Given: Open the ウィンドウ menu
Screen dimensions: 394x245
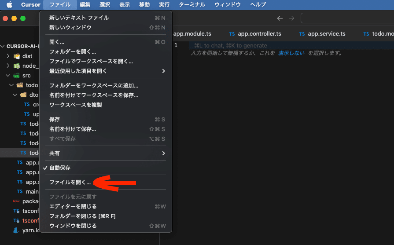Looking at the screenshot, I should (228, 4).
